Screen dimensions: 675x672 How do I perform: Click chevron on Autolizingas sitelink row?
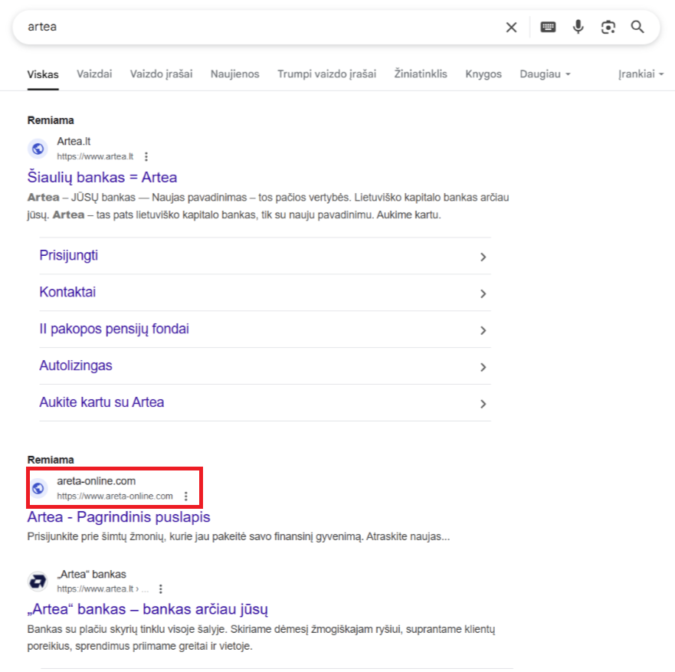[x=483, y=367]
